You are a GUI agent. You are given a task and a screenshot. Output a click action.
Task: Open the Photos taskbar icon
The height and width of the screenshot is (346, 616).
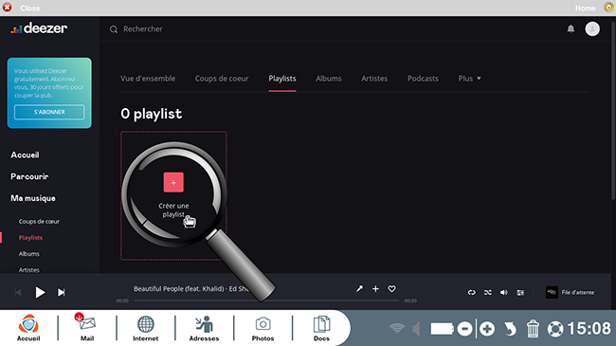click(263, 328)
